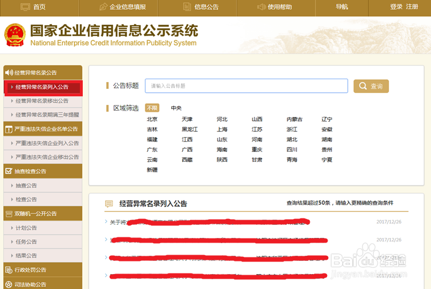Open 抽查公告 in the sidebar
The width and height of the screenshot is (431, 289).
point(43,186)
